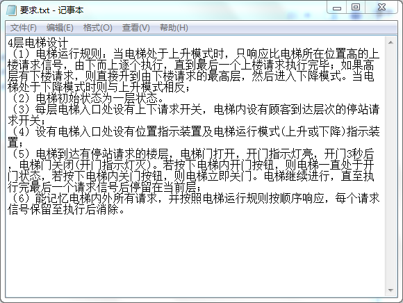Click the line starting 层有下楼请求
403x303 pixels.
[190, 76]
